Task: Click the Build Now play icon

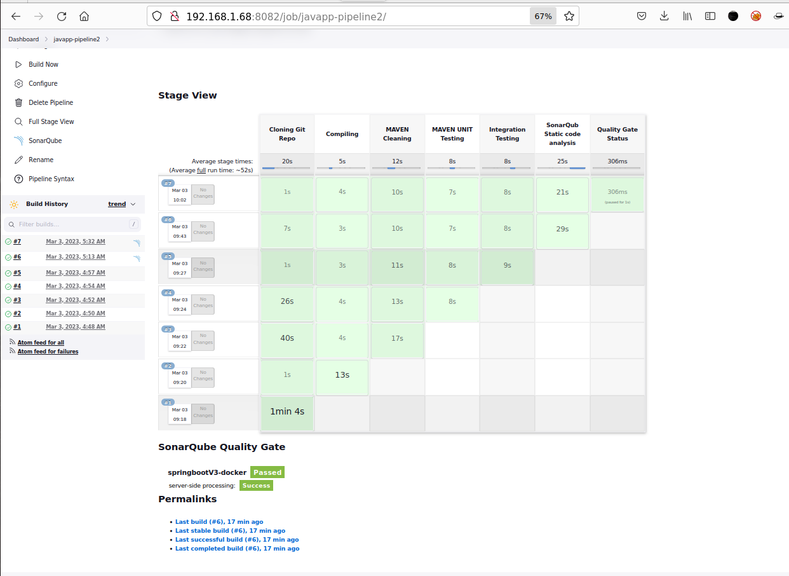Action: click(18, 64)
